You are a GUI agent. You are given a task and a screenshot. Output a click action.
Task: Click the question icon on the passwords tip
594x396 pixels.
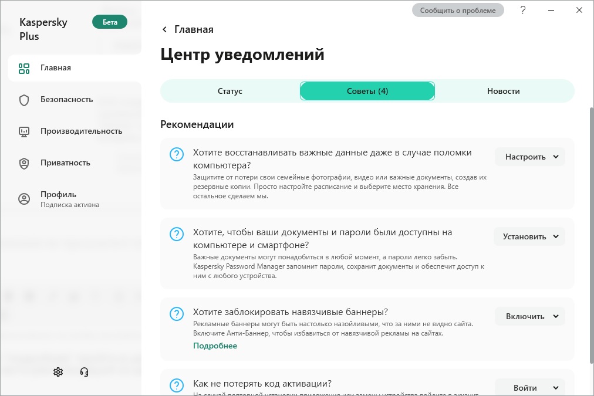(x=177, y=234)
